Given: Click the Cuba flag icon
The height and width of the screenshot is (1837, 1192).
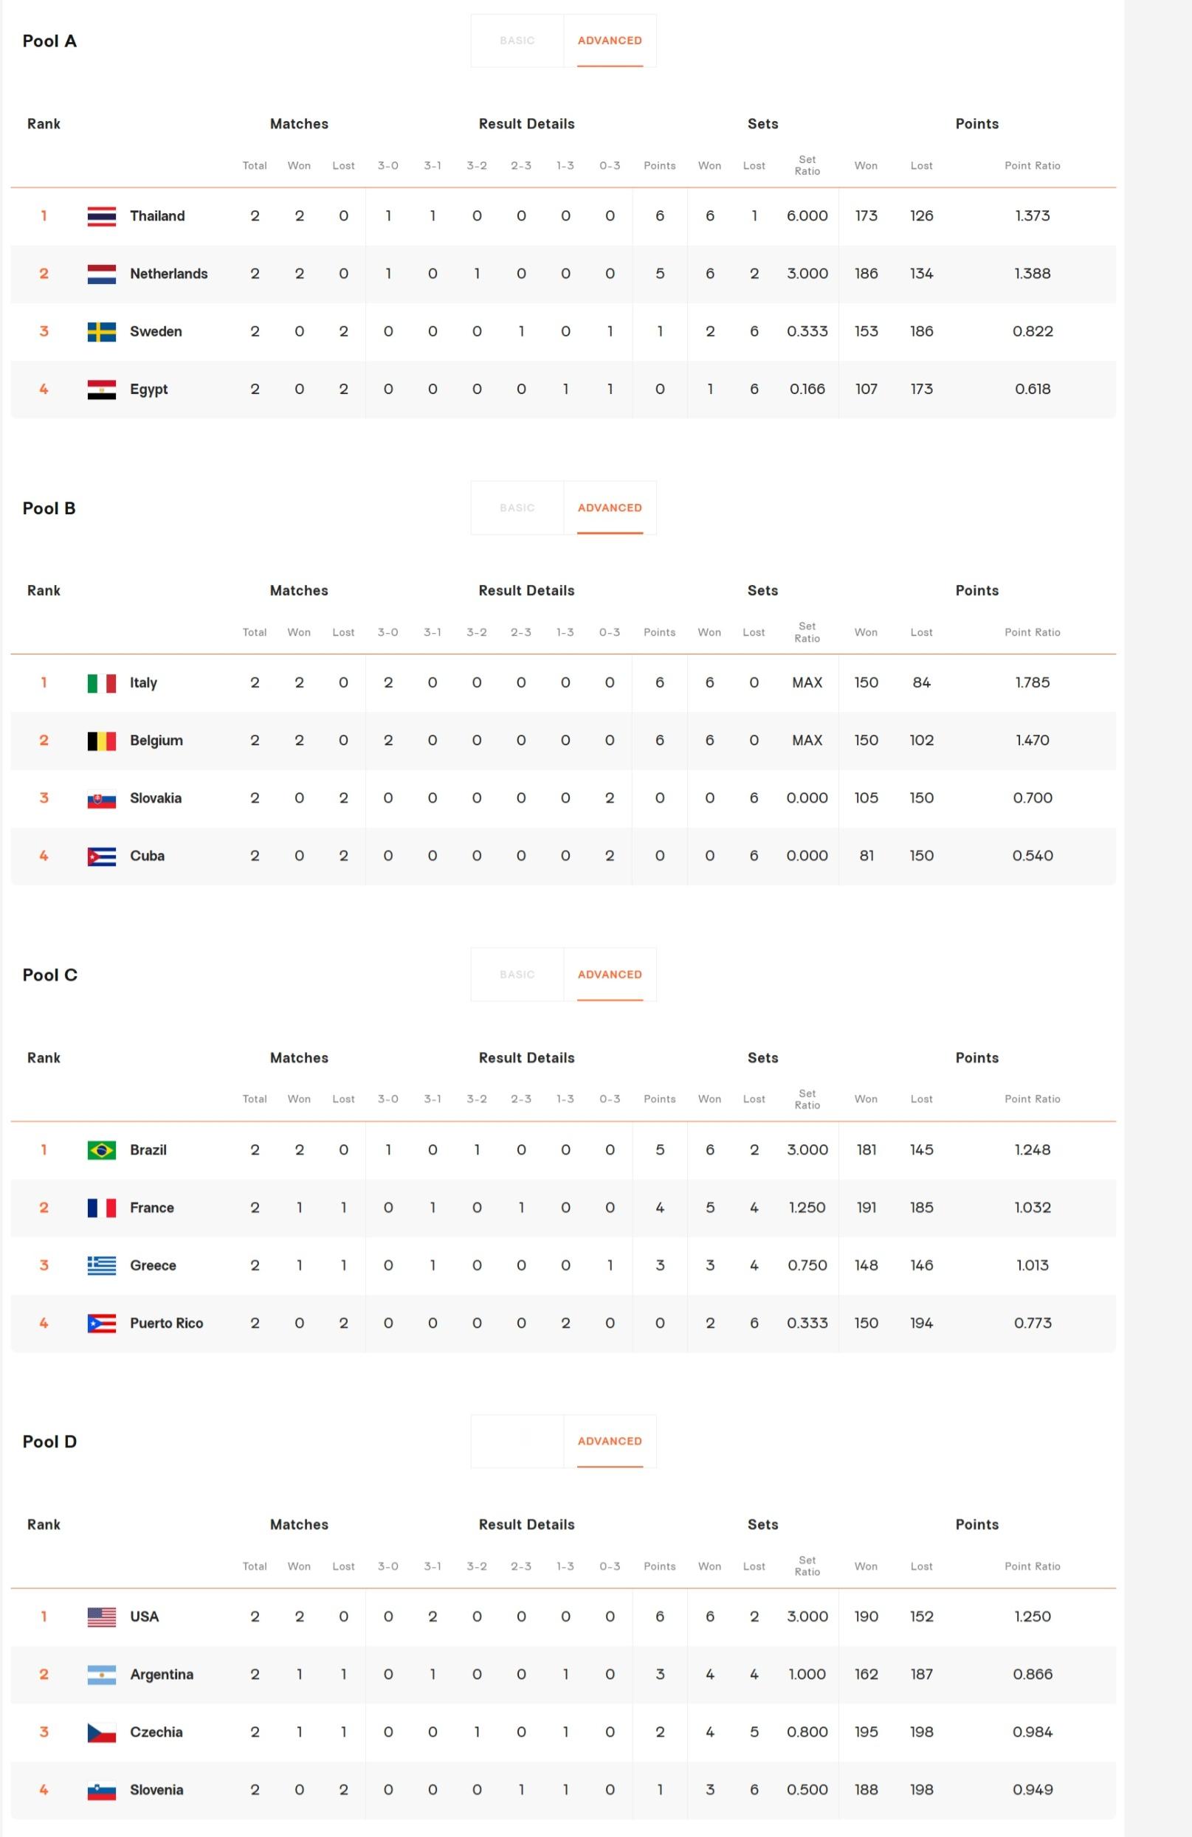Looking at the screenshot, I should 102,857.
